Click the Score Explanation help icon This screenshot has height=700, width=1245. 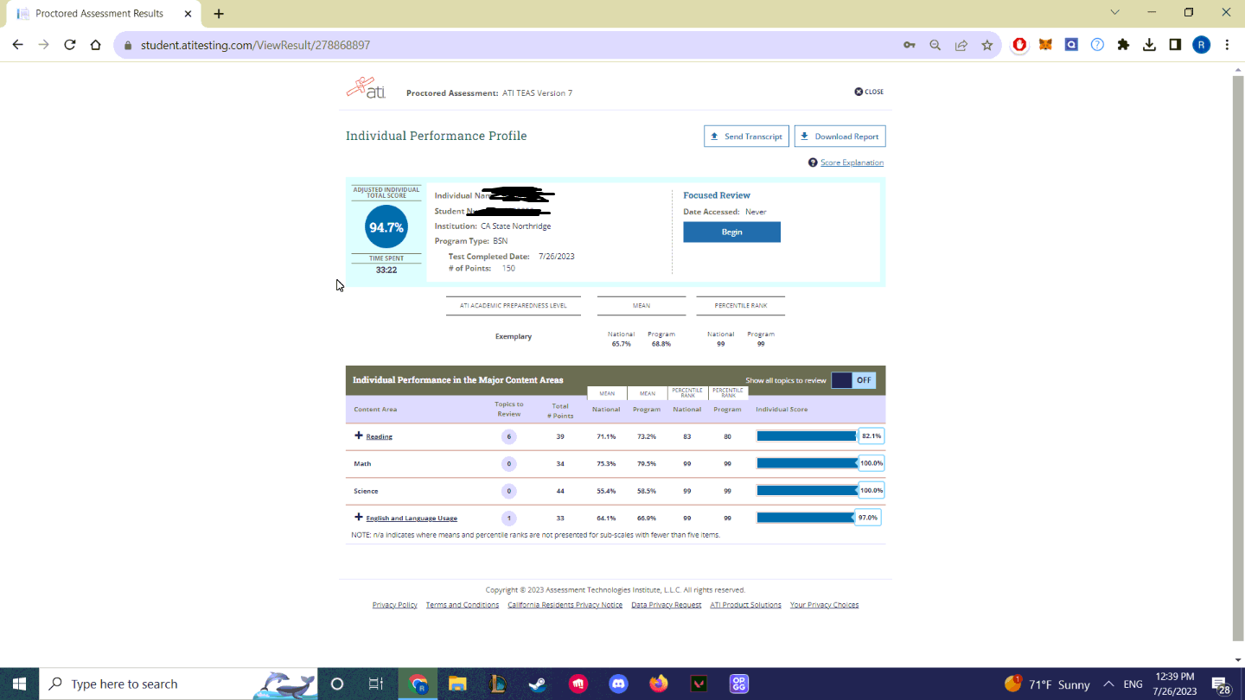click(x=813, y=162)
